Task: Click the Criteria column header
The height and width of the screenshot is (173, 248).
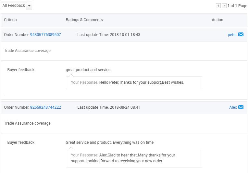Action: pos(10,20)
